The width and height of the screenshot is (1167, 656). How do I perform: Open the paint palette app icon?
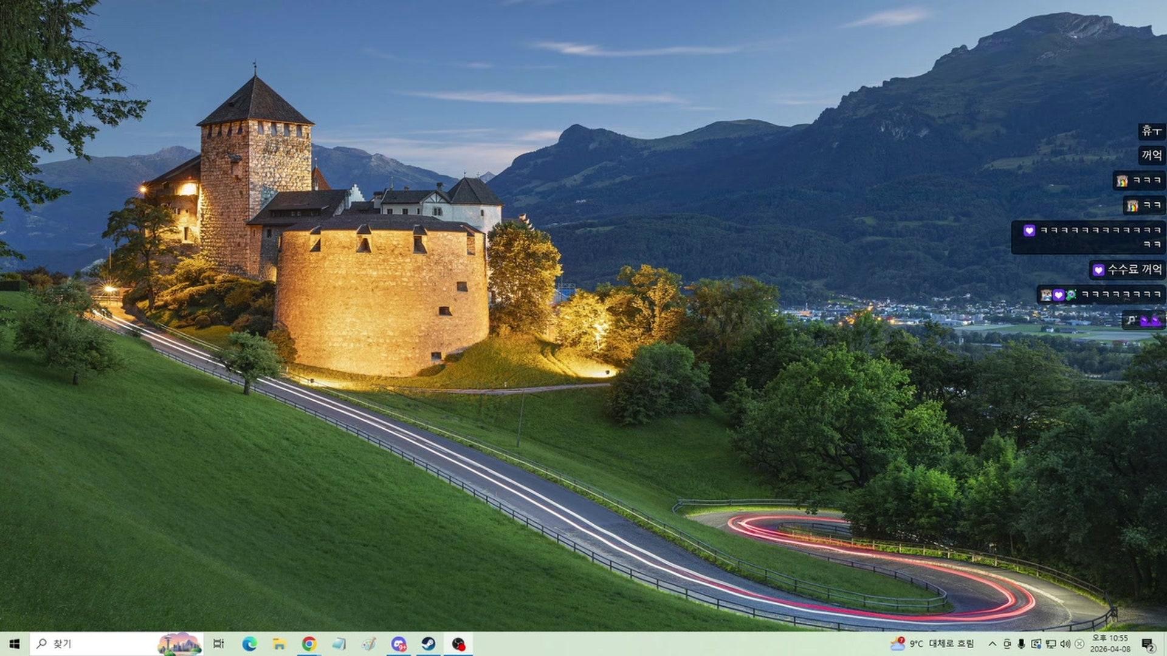[x=368, y=644]
